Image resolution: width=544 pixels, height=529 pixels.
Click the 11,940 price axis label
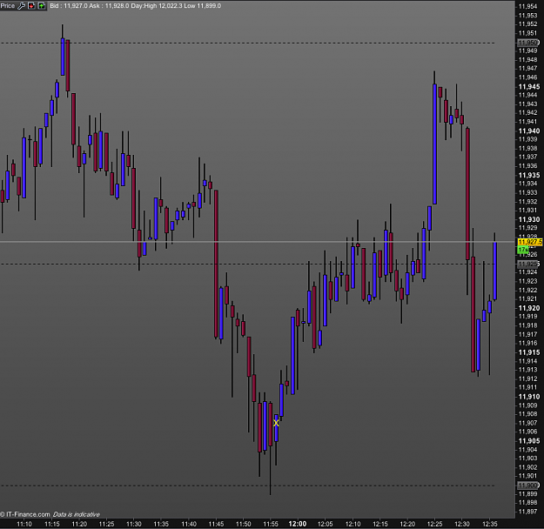pyautogui.click(x=529, y=131)
